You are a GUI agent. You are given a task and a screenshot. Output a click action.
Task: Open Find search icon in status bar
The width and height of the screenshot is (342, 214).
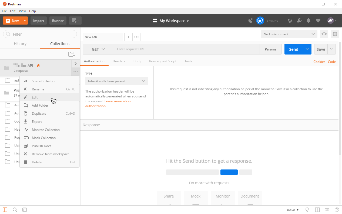point(15,210)
